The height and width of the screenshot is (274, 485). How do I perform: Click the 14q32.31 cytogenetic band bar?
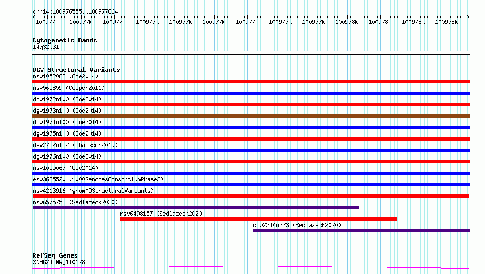pos(251,53)
